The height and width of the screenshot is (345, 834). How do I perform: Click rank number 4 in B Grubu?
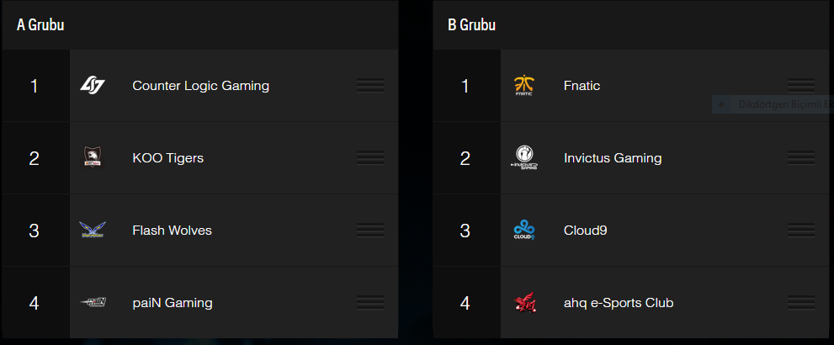pos(465,303)
